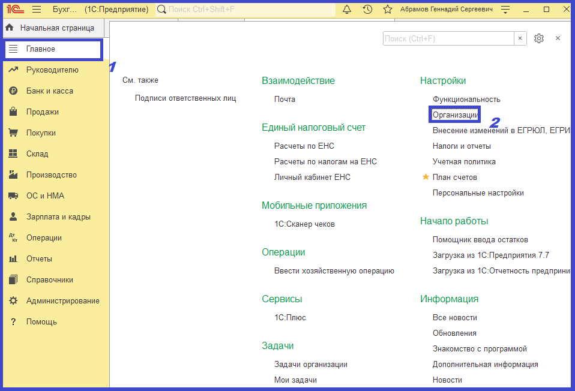Open the Банк и касса section

[49, 91]
